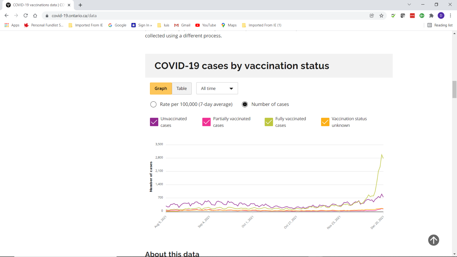The height and width of the screenshot is (257, 457).
Task: Uncheck Unvaccinated cases checkbox
Action: click(x=154, y=122)
